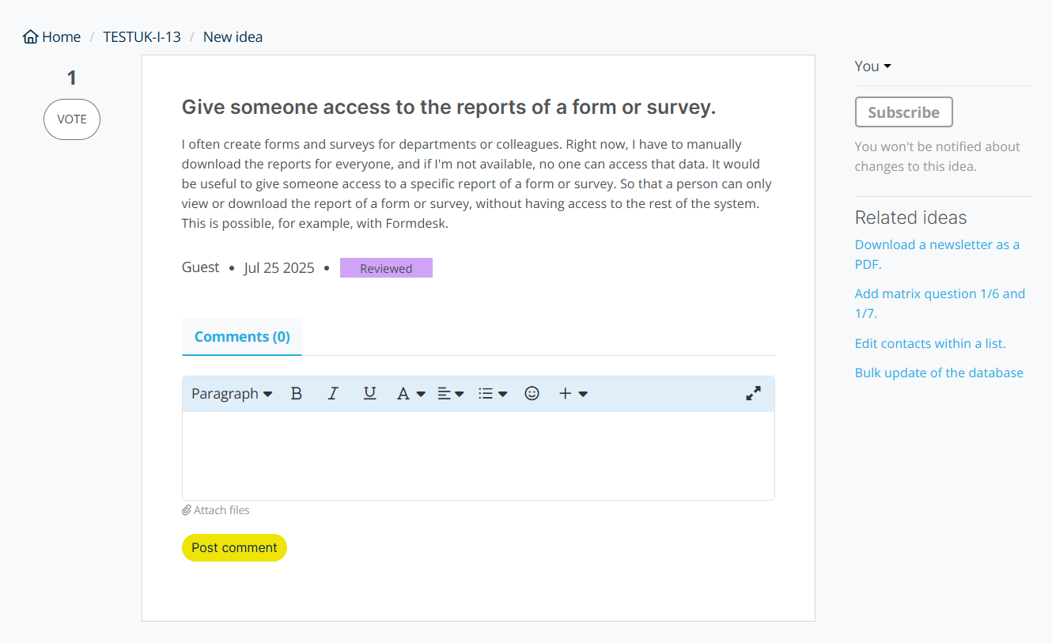Expand comment editor to fullscreen
1052x643 pixels.
point(753,394)
